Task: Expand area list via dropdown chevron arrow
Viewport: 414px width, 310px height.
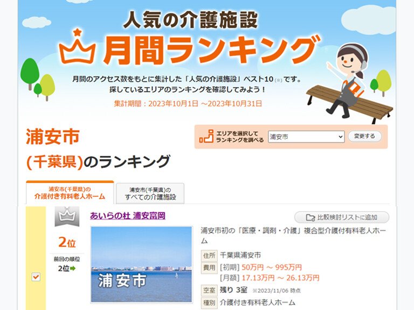Action: [x=340, y=137]
